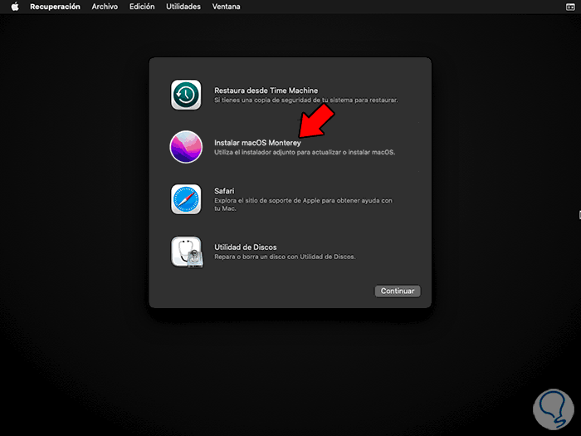This screenshot has height=436, width=581.
Task: Click 'Explora el sitio de soporte' description
Action: (x=303, y=204)
